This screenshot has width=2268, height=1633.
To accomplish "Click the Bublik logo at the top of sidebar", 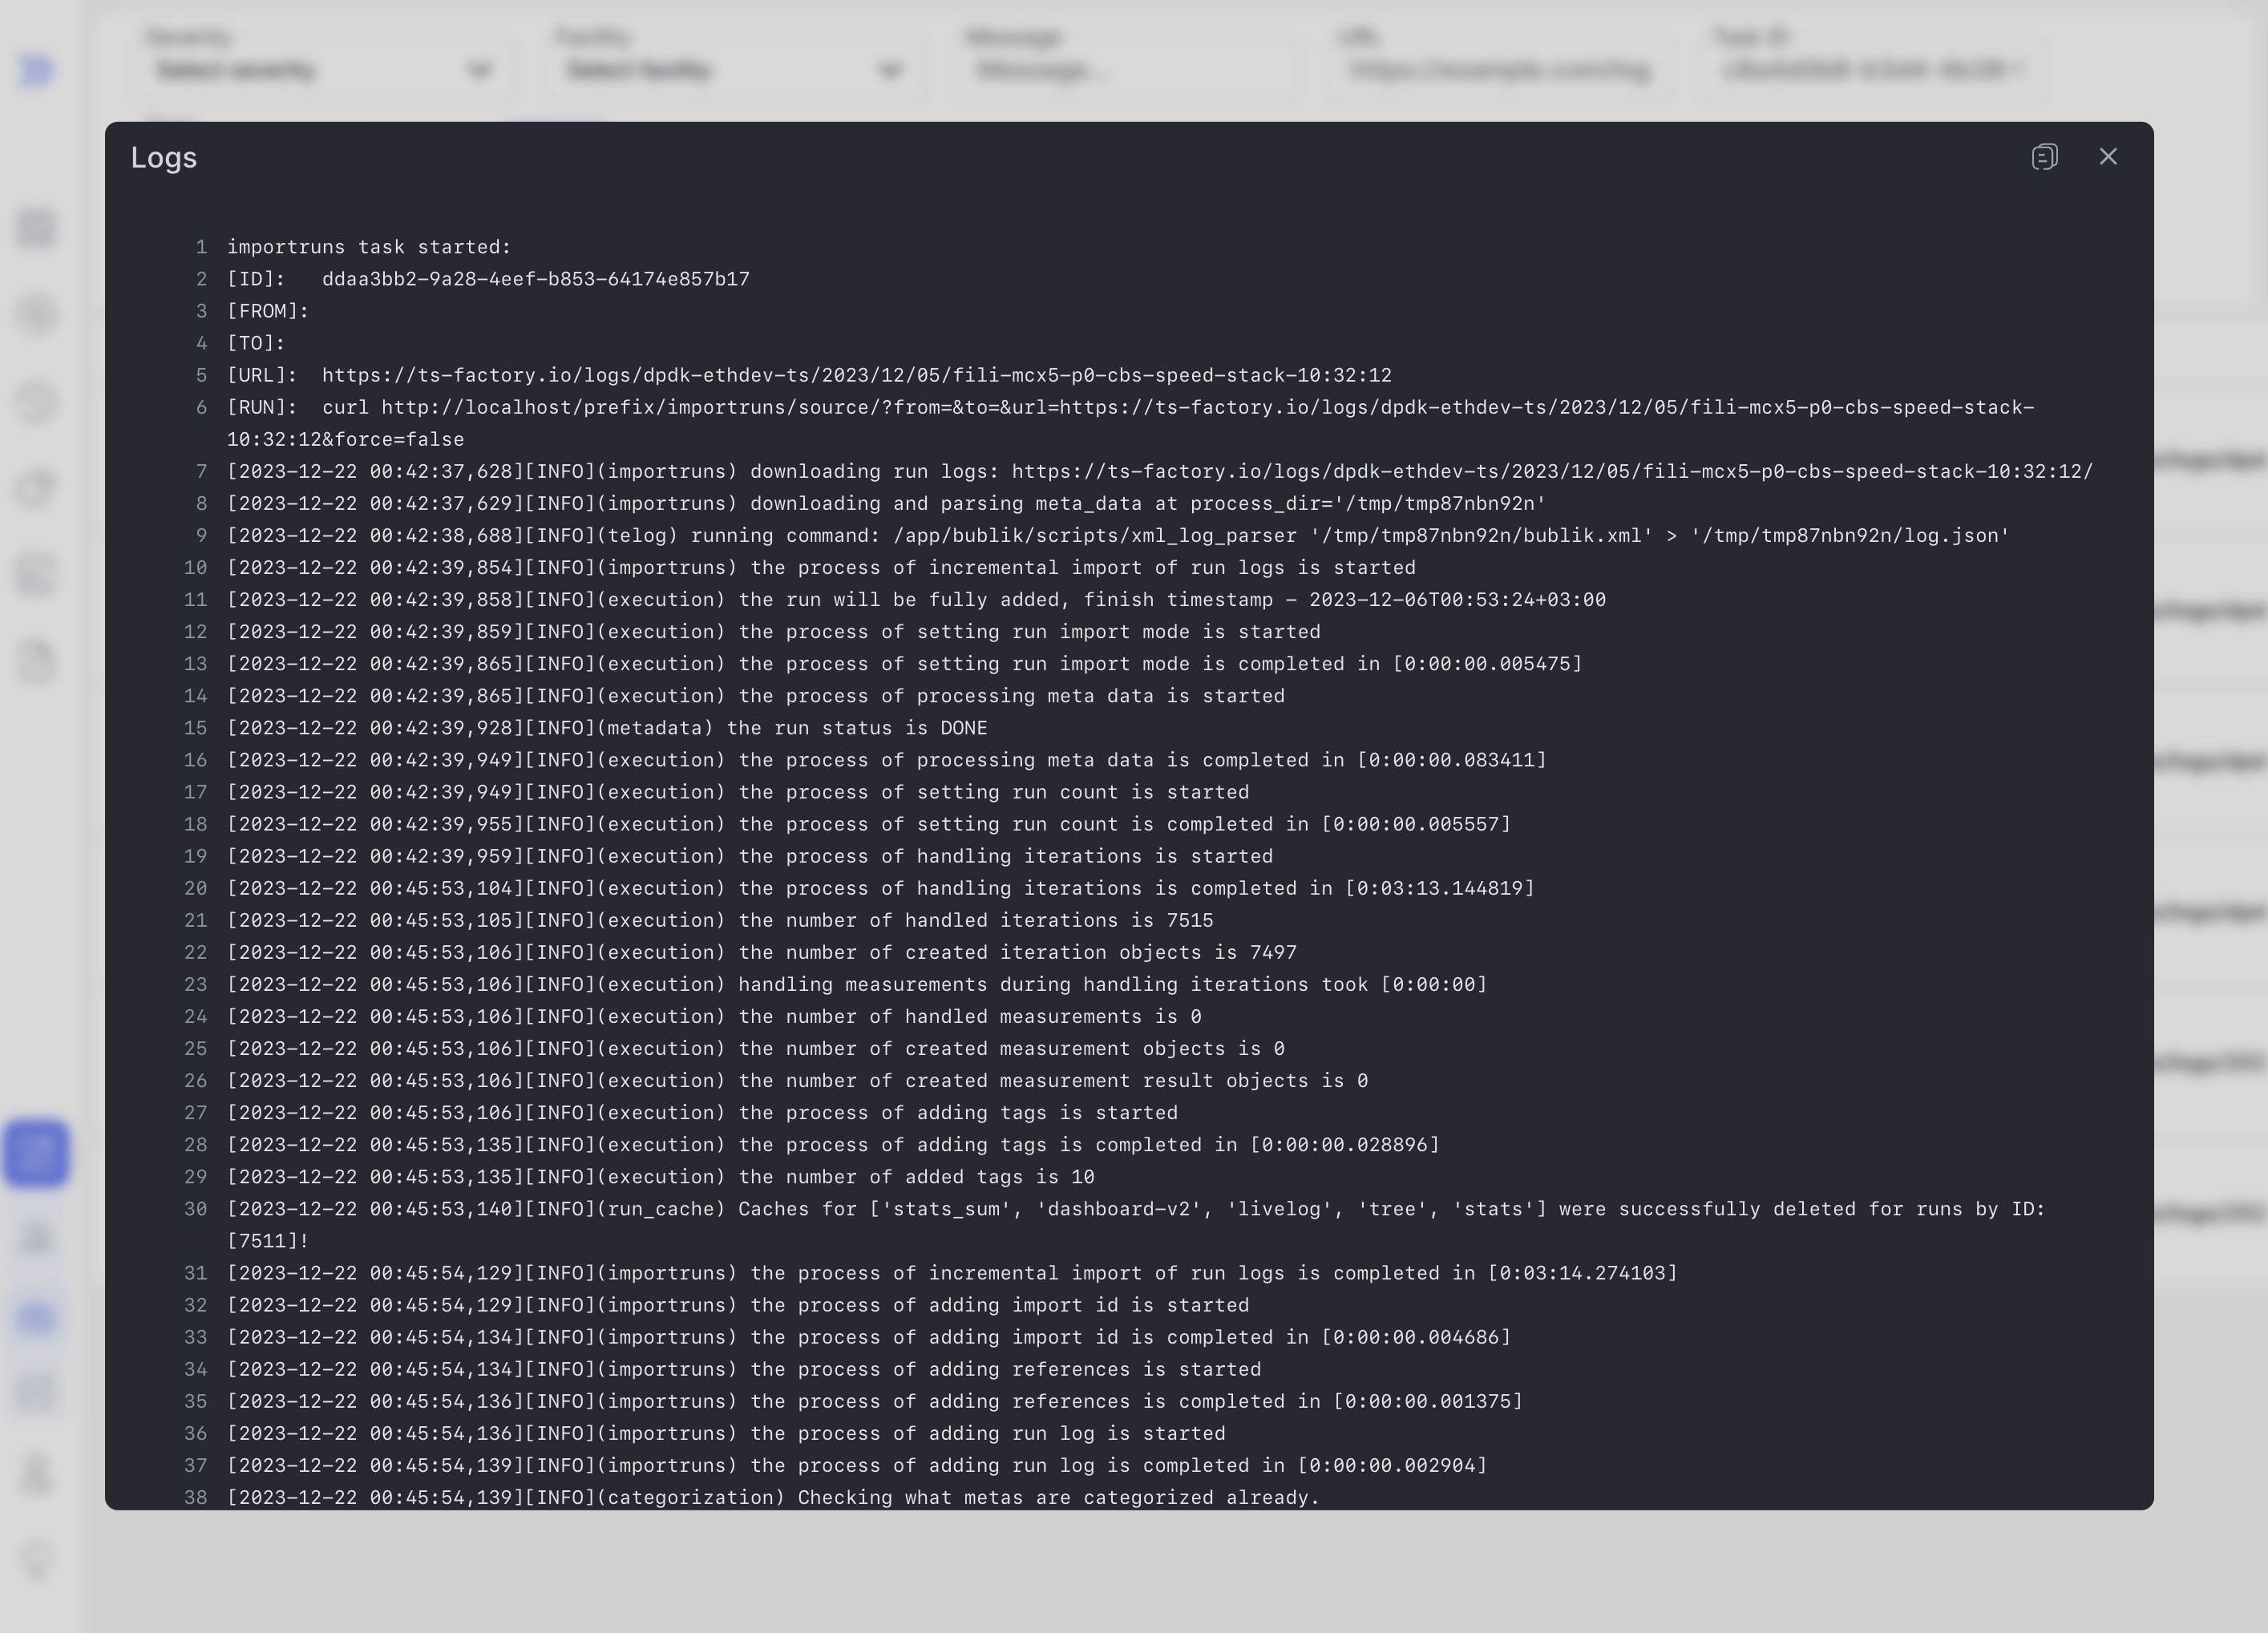I will [x=36, y=70].
